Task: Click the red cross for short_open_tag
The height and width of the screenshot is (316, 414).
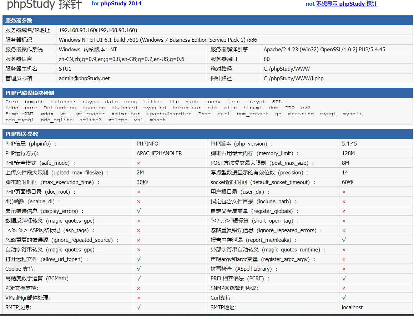Action: (x=344, y=221)
